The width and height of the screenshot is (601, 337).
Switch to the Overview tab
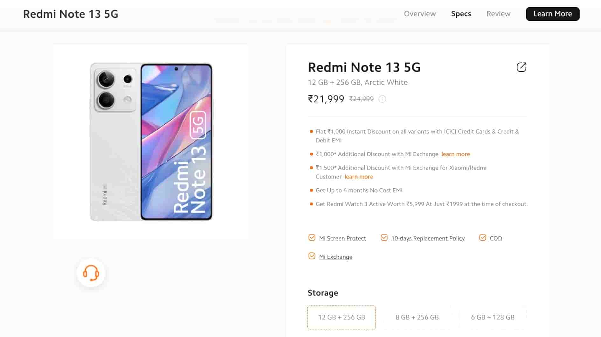coord(420,14)
